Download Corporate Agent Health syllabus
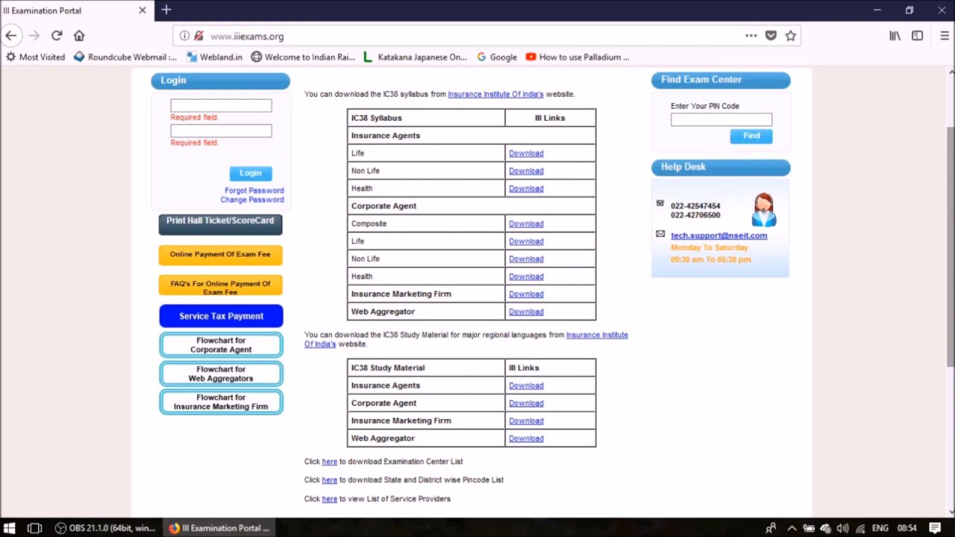The height and width of the screenshot is (537, 955). pos(526,276)
